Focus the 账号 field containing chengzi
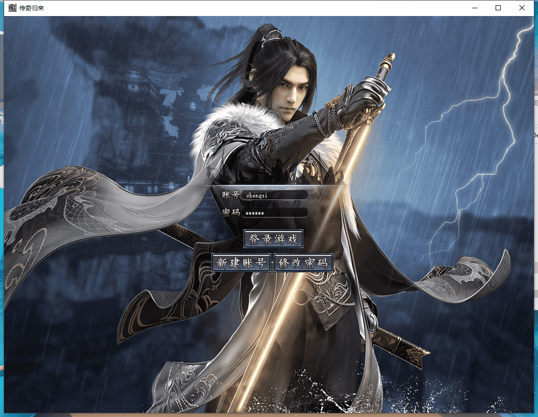The image size is (538, 417). 275,195
